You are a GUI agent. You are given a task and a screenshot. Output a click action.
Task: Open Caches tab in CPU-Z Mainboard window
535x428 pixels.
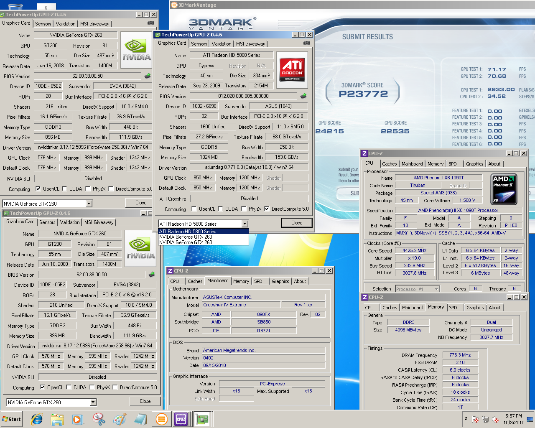pyautogui.click(x=195, y=281)
